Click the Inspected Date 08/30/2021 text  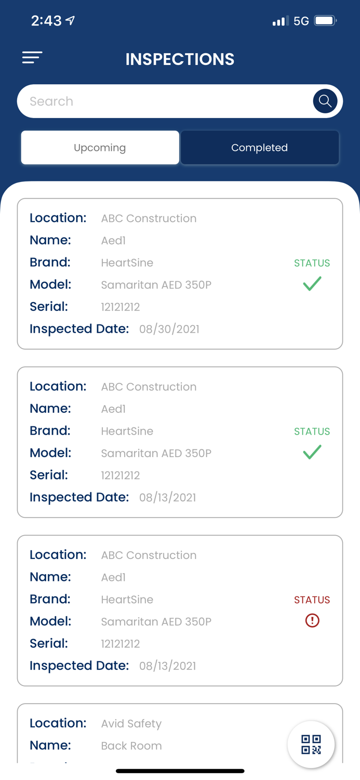pyautogui.click(x=169, y=329)
